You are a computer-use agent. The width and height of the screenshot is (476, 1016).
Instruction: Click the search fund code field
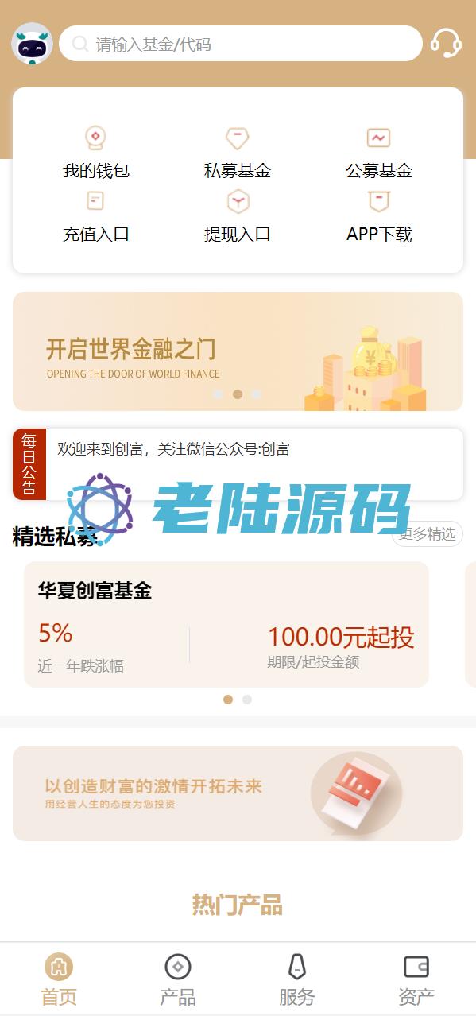point(241,44)
